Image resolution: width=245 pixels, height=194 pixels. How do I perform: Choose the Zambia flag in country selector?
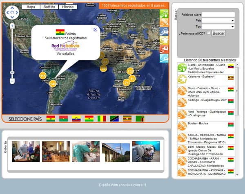(x=140, y=119)
